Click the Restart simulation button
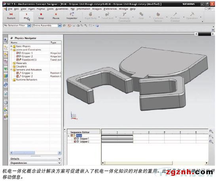 (x=11, y=16)
